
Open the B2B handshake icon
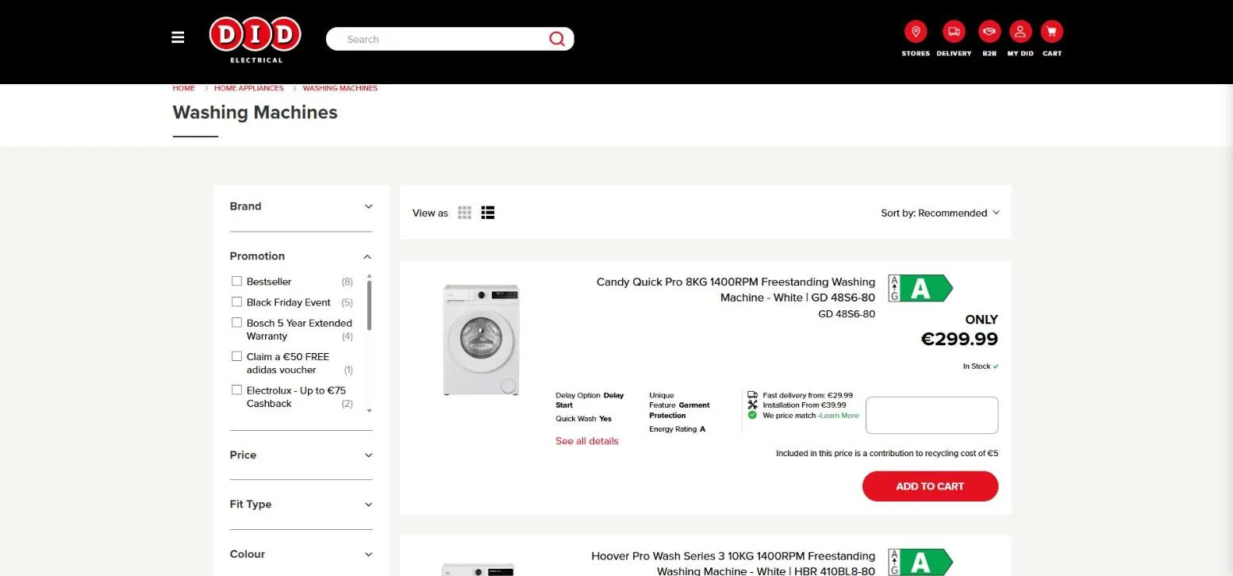tap(989, 32)
